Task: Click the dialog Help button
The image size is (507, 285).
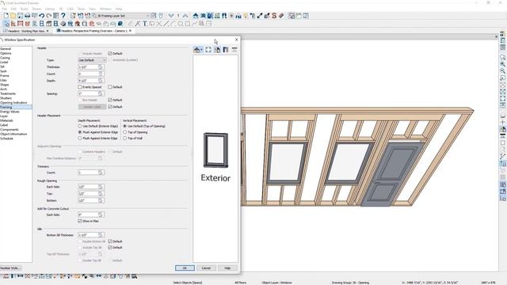Action: click(x=227, y=268)
